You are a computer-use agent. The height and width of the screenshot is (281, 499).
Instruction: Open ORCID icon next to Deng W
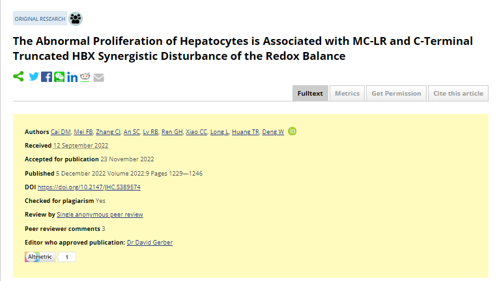[x=292, y=131]
